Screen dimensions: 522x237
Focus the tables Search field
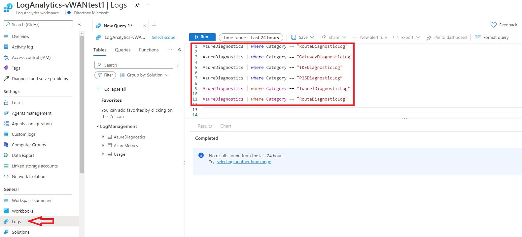(x=134, y=65)
